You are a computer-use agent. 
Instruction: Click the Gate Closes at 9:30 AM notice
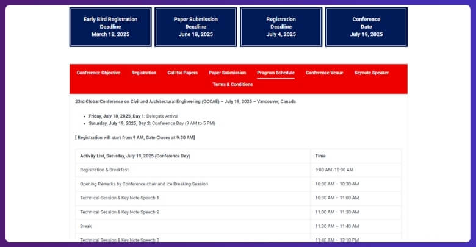coord(135,137)
